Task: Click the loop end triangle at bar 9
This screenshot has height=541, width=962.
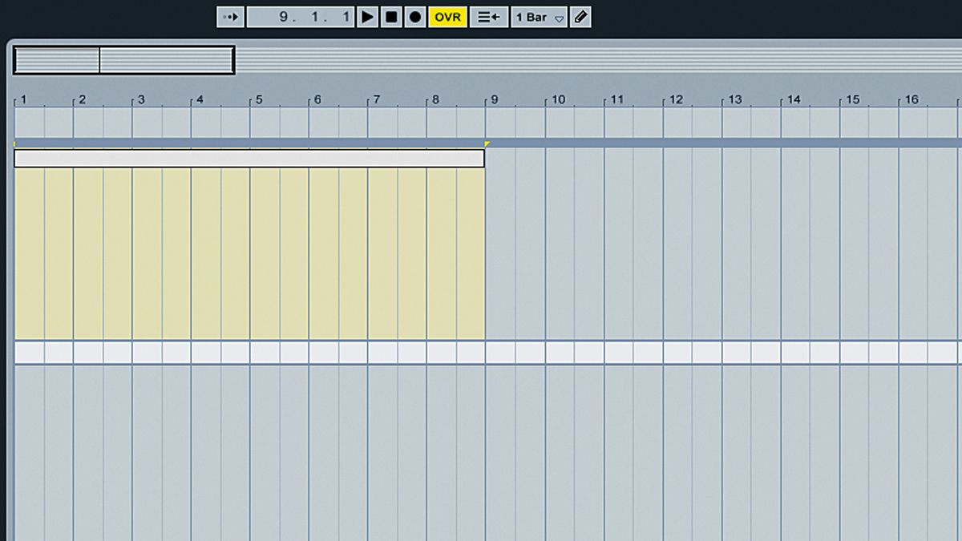Action: (487, 141)
